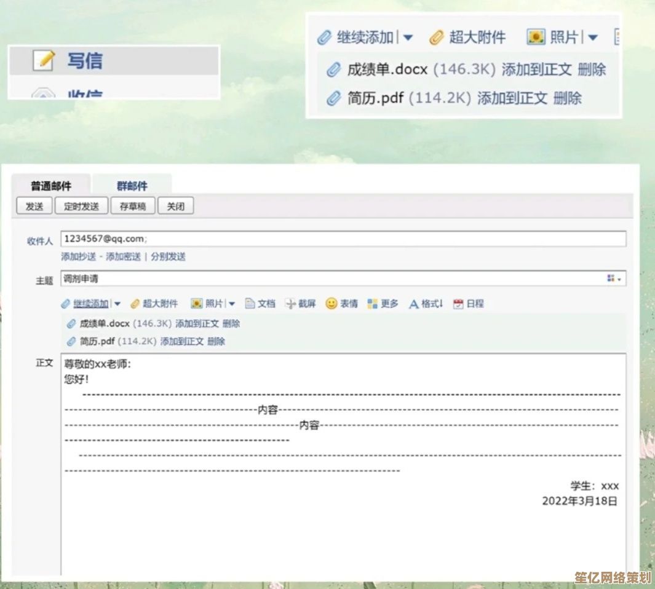
Task: Click 截屏 screenshot tool
Action: 300,304
